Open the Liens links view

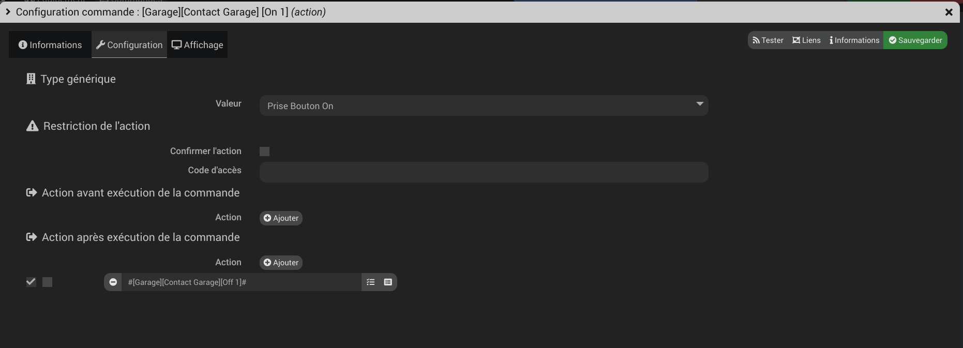click(806, 40)
